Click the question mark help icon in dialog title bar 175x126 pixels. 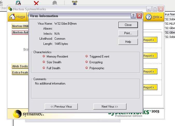[133, 16]
